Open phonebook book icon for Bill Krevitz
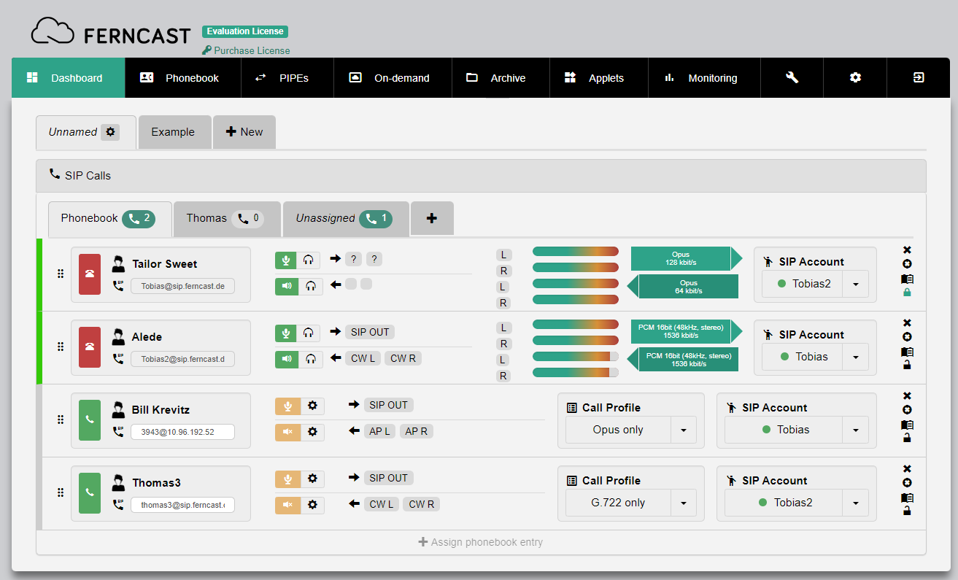The width and height of the screenshot is (958, 580). pos(907,425)
